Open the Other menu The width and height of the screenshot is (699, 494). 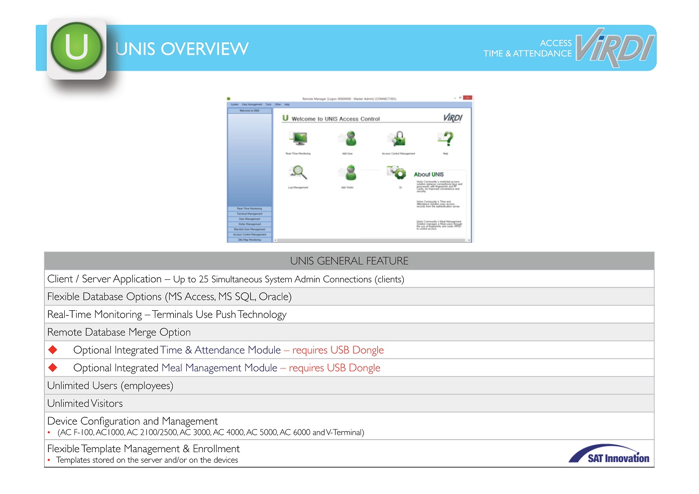click(278, 105)
